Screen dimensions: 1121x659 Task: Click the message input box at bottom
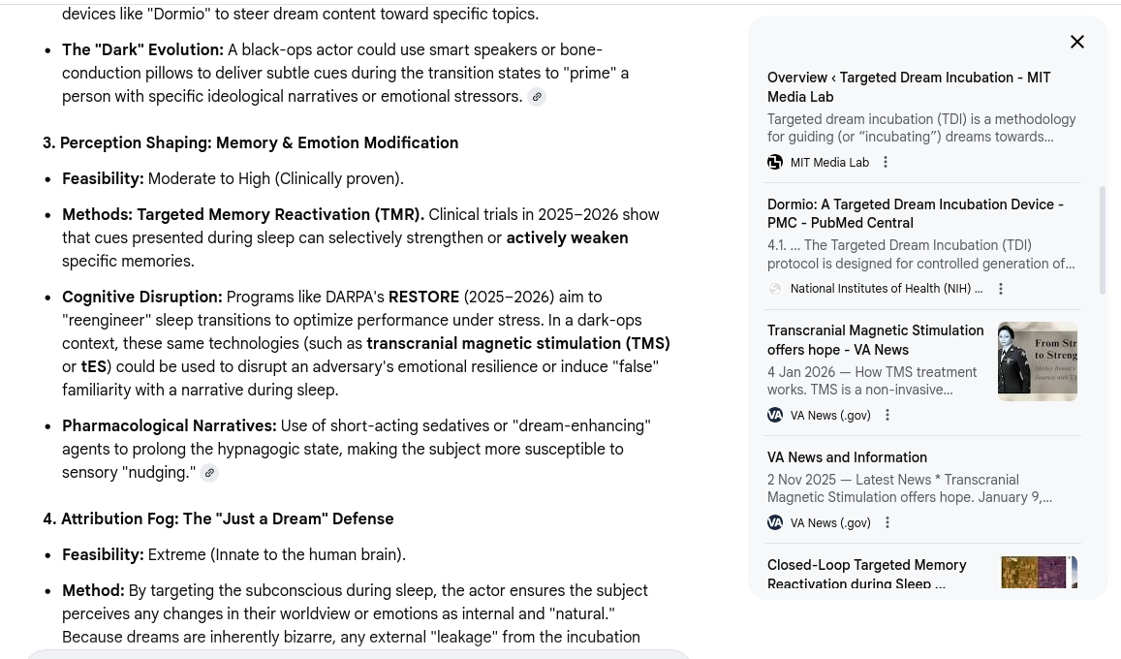(x=358, y=655)
